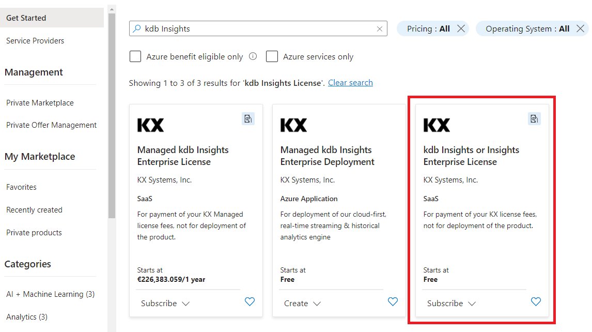Remove the Pricing filter with its X
The width and height of the screenshot is (592, 332).
461,29
